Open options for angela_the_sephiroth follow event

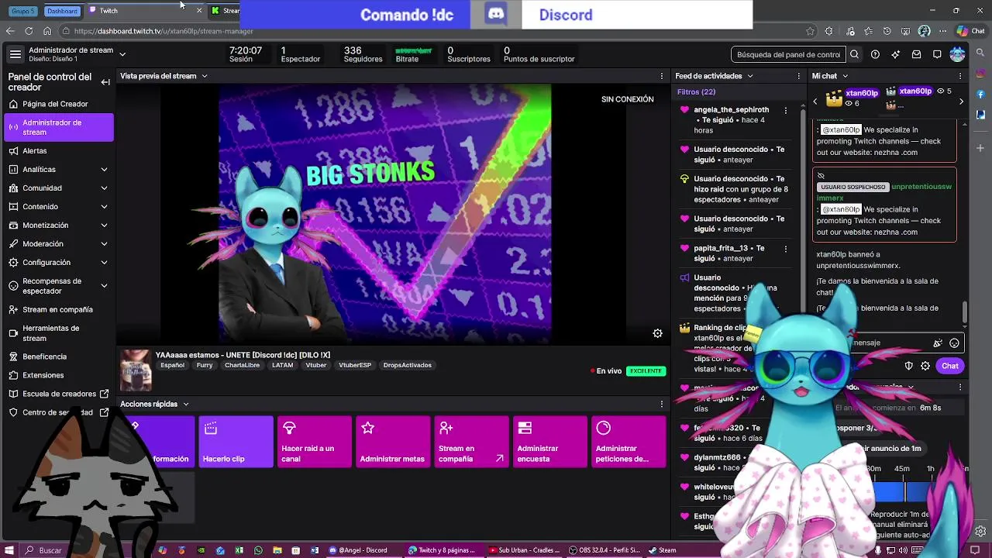pos(786,111)
